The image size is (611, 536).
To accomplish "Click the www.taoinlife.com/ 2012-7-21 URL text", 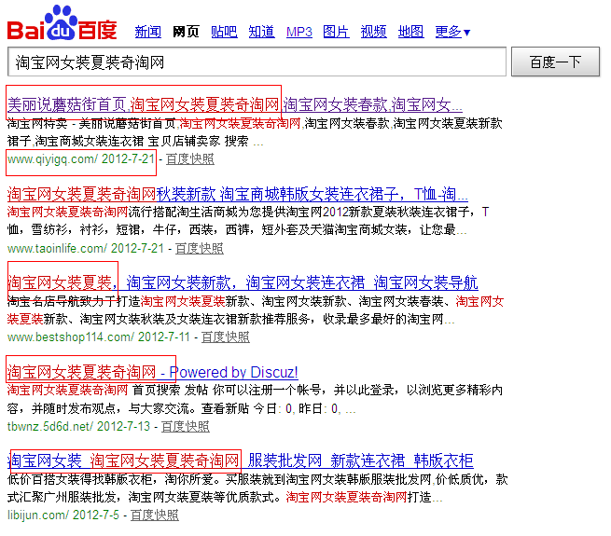I will coord(86,249).
